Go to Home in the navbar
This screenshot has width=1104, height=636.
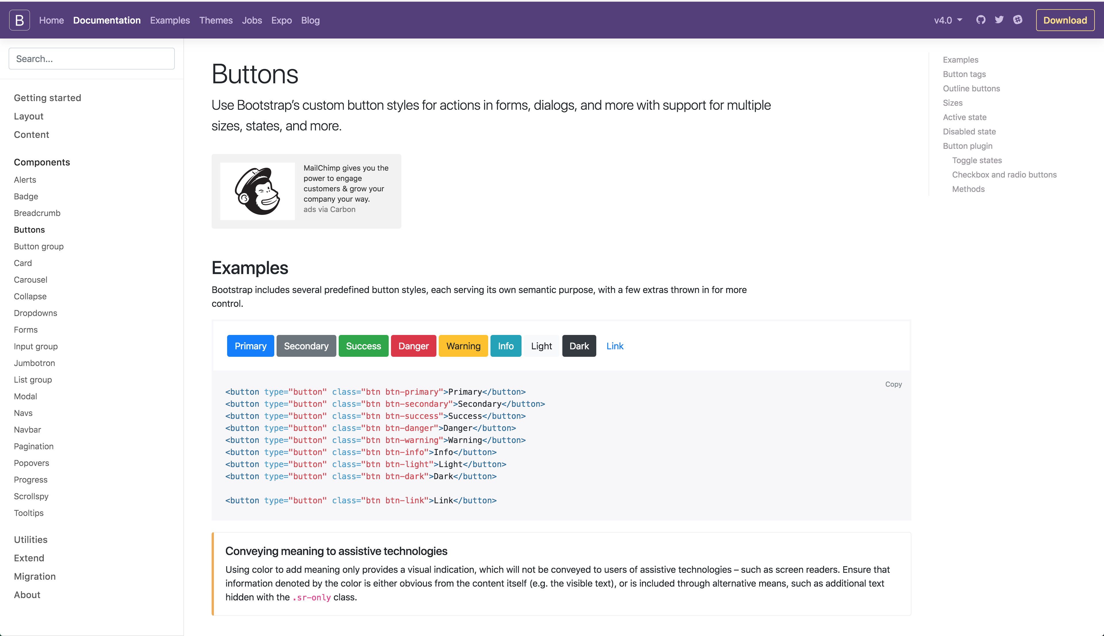[x=51, y=20]
